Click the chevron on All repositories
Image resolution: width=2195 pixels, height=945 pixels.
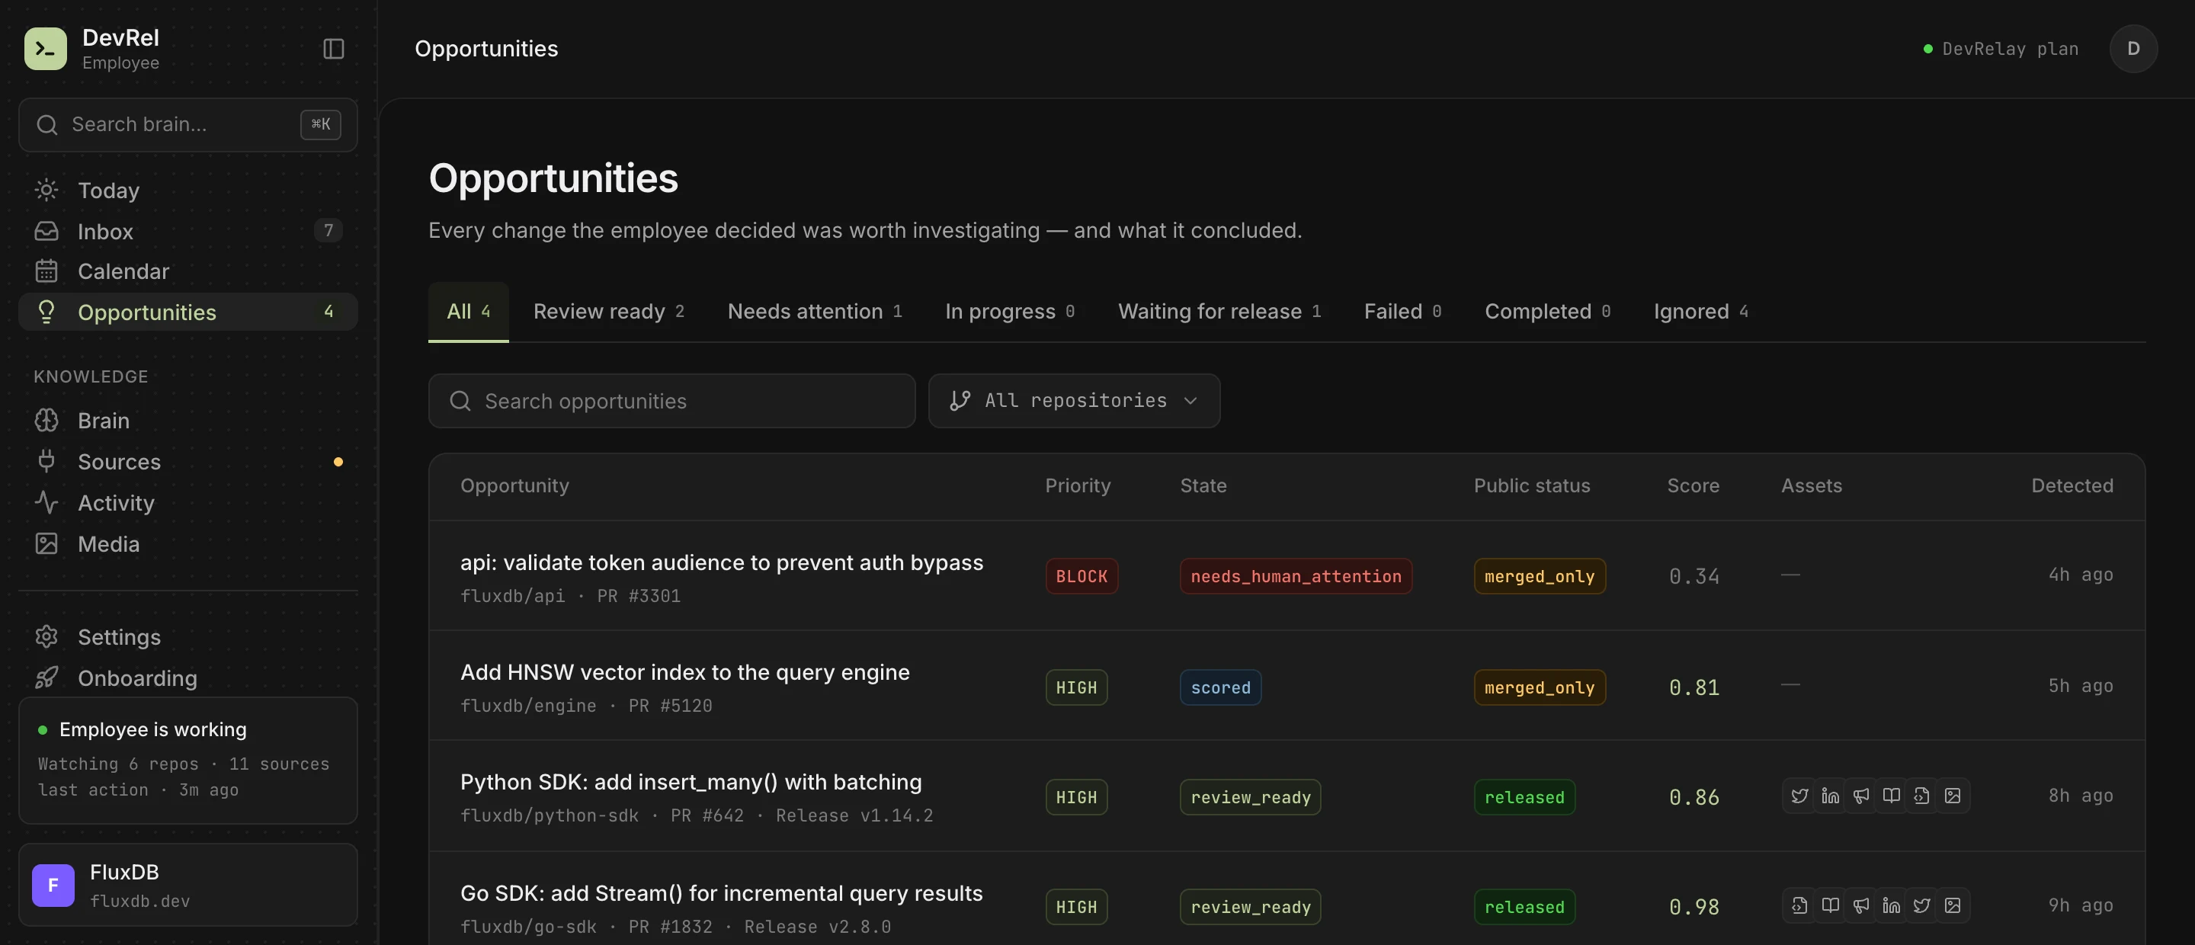click(x=1190, y=401)
